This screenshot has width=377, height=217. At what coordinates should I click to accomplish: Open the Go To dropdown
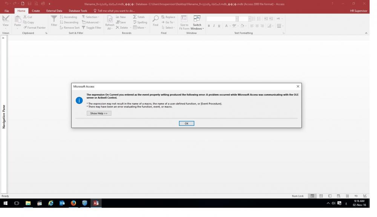168,22
